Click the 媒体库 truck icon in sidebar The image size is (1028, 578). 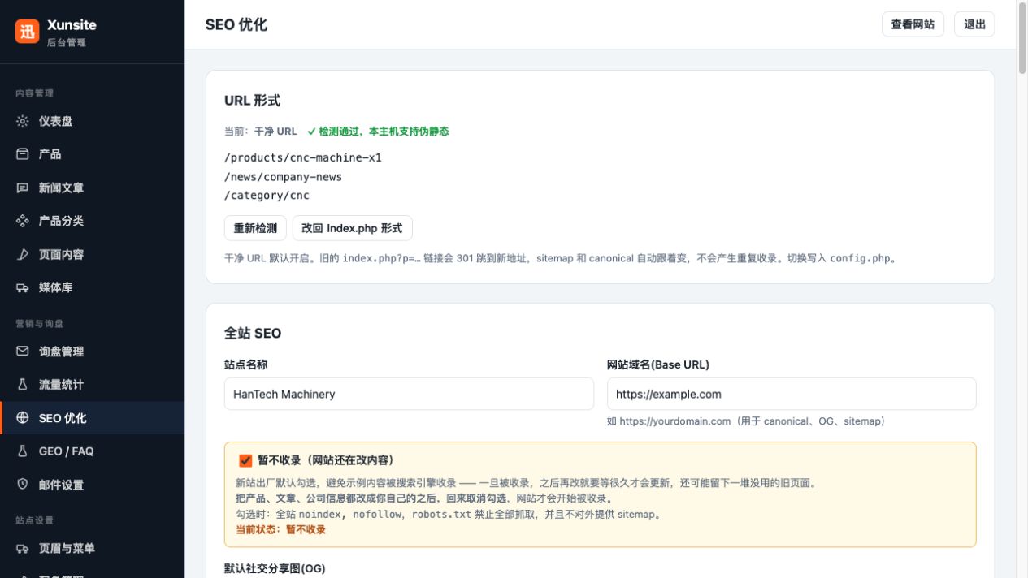pos(23,287)
